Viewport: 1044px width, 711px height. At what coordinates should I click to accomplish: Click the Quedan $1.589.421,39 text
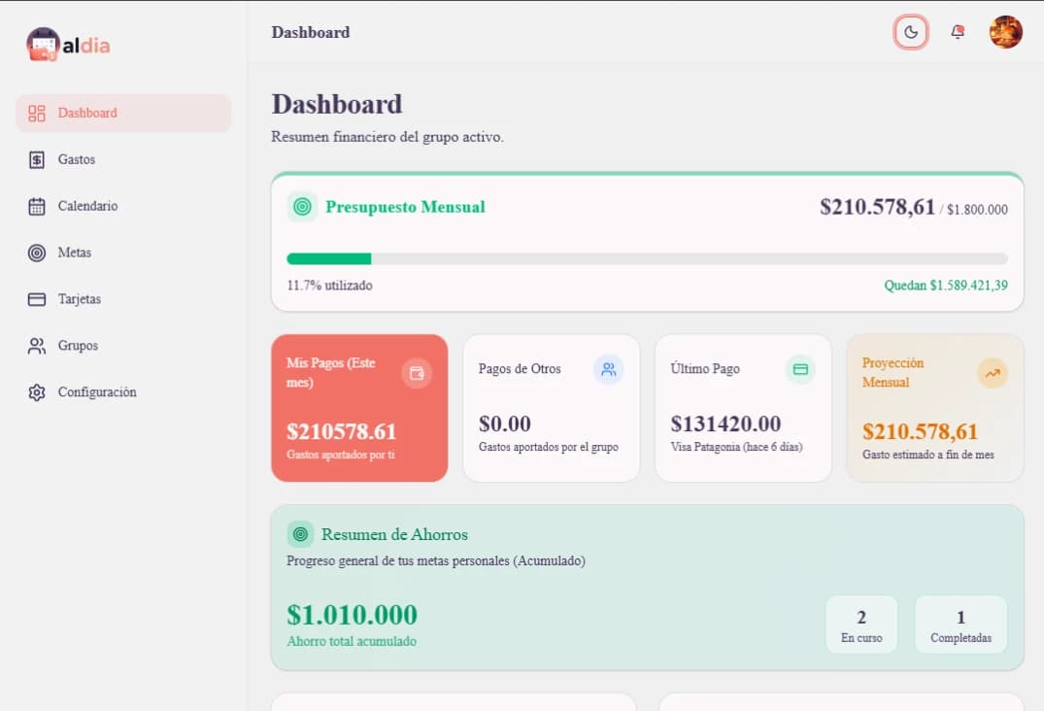click(x=946, y=286)
